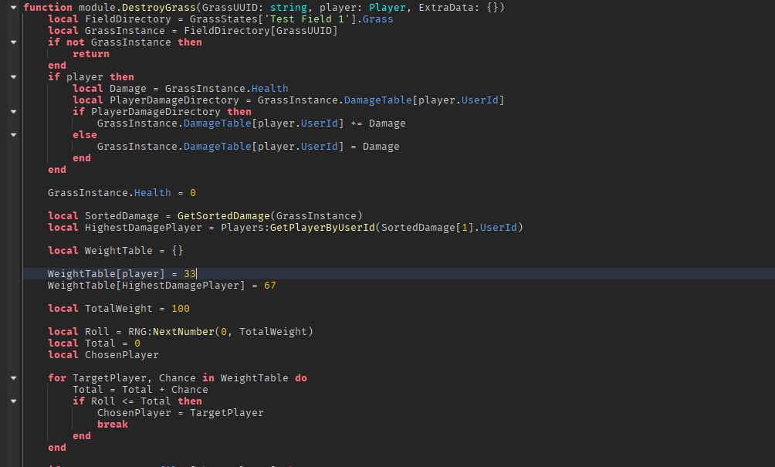Screen dimensions: 775x467
Task: Click 'Total = Total + Chance' statement
Action: tap(140, 389)
